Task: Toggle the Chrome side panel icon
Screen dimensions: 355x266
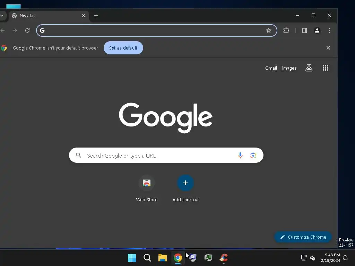Action: coord(304,30)
